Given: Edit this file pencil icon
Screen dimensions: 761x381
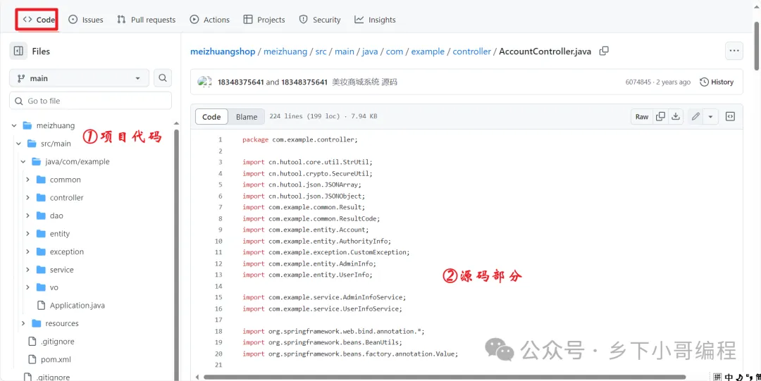Looking at the screenshot, I should pos(695,116).
